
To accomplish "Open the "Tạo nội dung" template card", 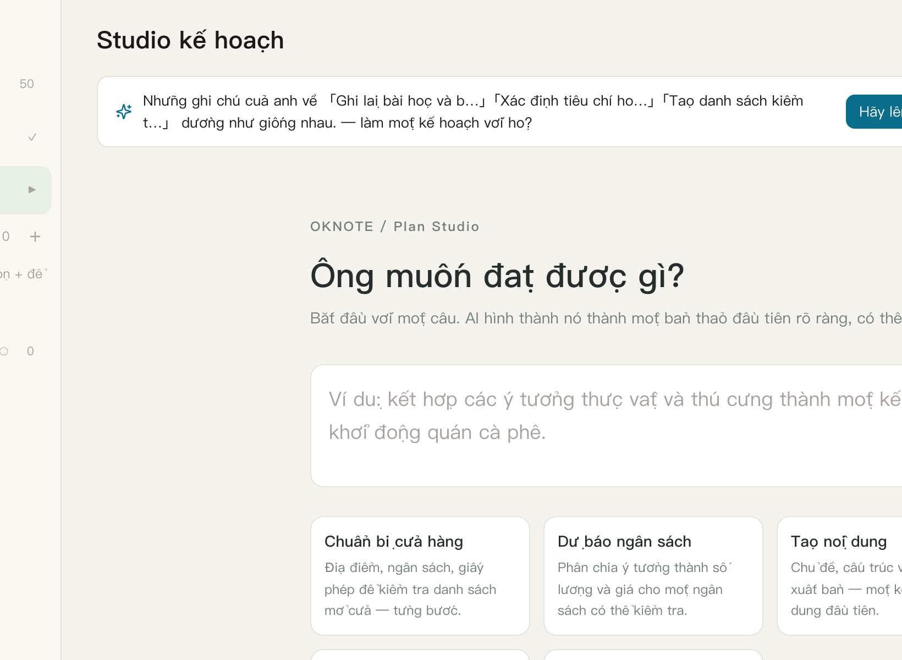I will 839,576.
